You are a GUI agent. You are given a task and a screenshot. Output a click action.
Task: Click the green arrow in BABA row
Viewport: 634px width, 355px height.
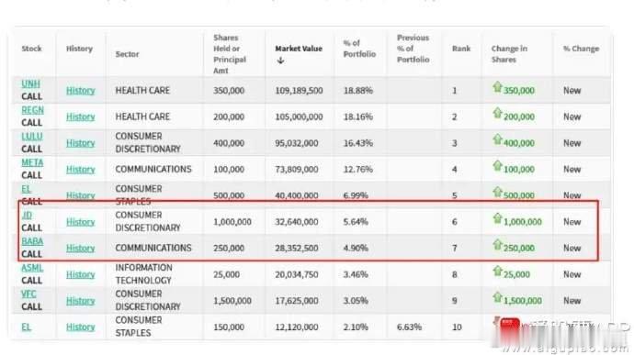point(497,245)
